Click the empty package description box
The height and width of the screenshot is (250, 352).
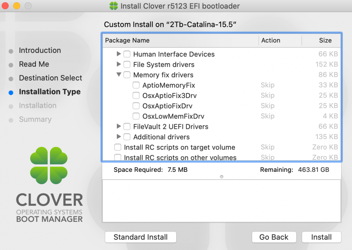(x=221, y=201)
